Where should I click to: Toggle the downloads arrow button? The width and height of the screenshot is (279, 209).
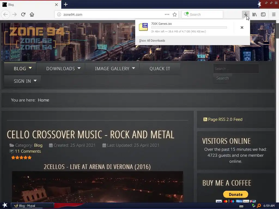[x=245, y=14]
